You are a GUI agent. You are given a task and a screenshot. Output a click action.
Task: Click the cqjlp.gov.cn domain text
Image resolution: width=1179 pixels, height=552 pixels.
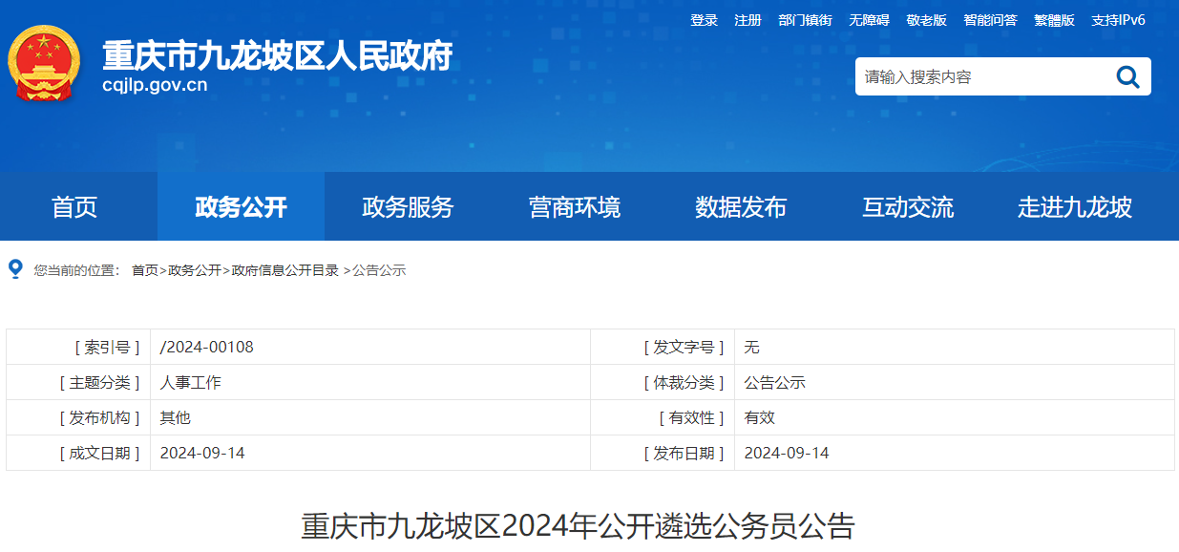[x=155, y=85]
